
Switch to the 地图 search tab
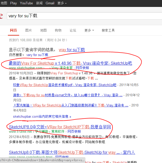43,30
